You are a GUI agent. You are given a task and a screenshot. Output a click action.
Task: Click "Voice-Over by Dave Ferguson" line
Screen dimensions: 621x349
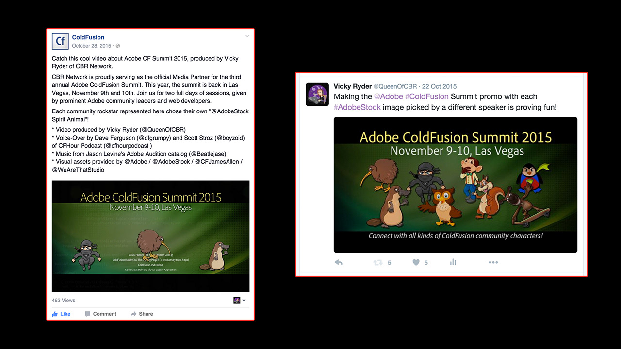tap(148, 142)
